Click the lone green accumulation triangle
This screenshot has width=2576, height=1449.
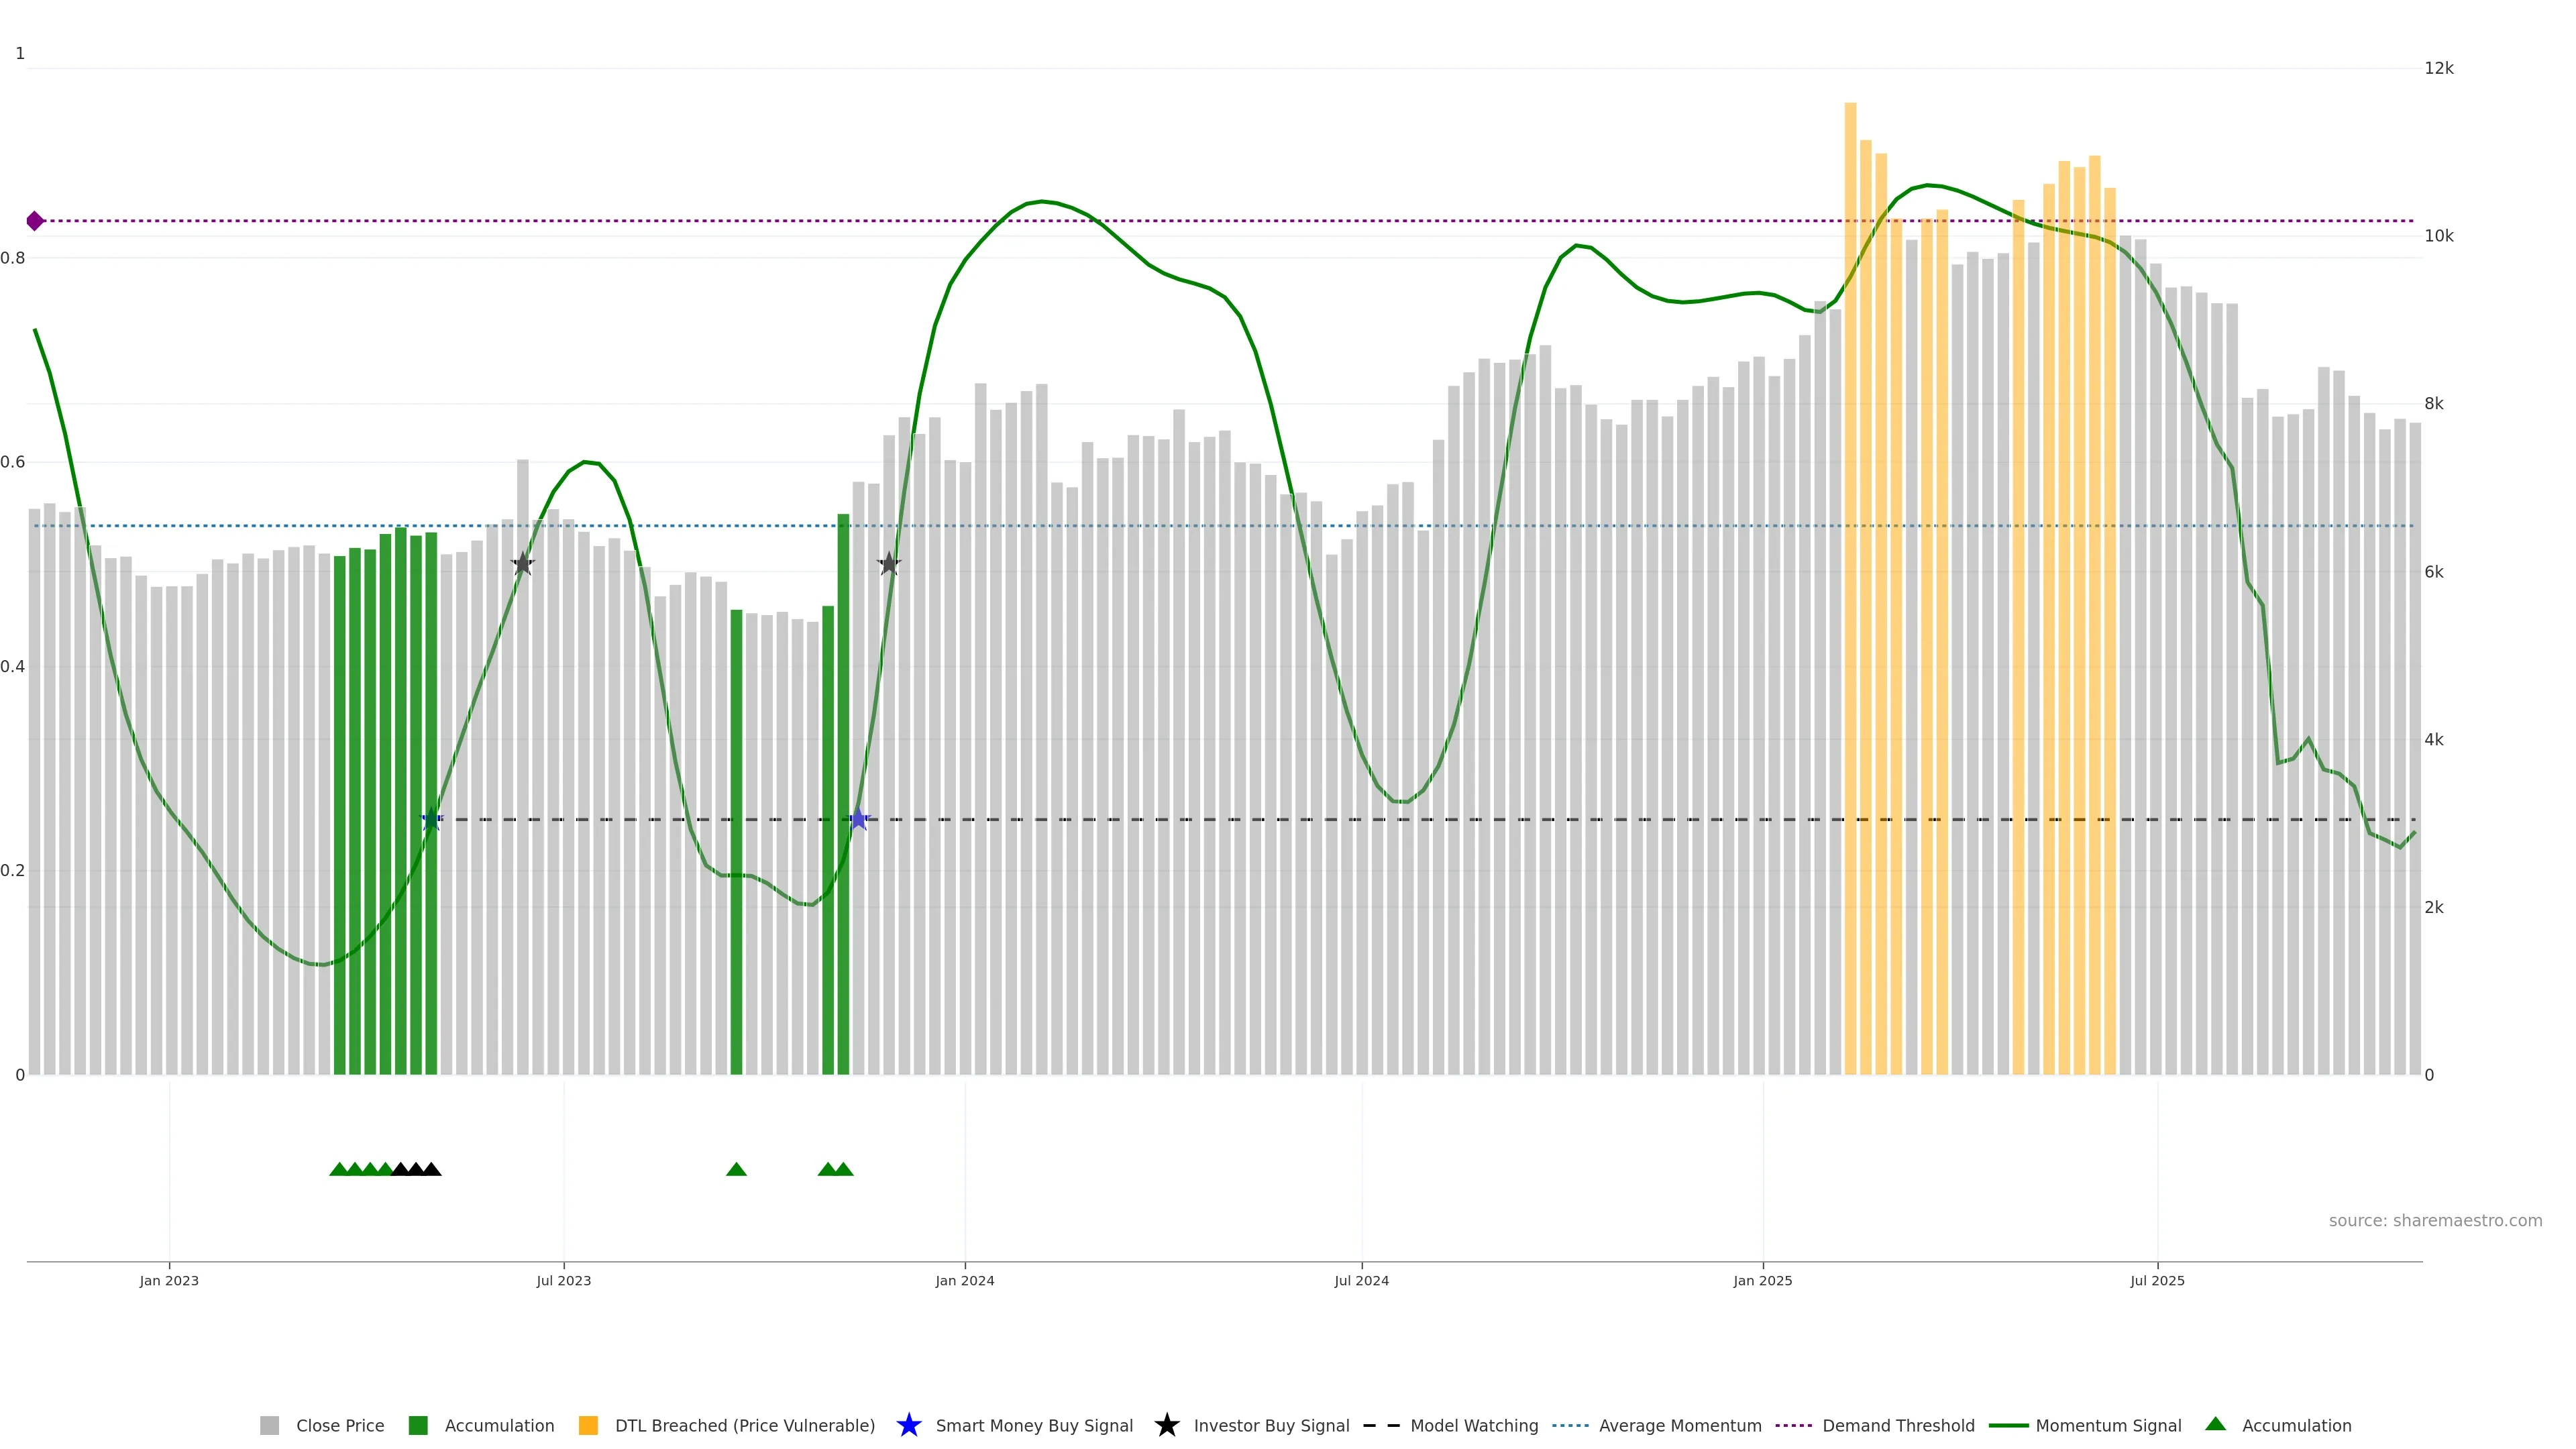click(x=736, y=1169)
